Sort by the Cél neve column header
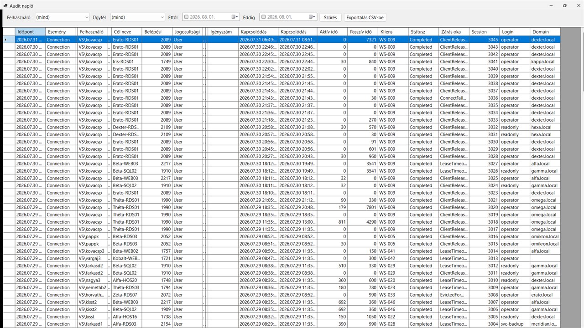Viewport: 584px width, 328px height. click(x=126, y=32)
